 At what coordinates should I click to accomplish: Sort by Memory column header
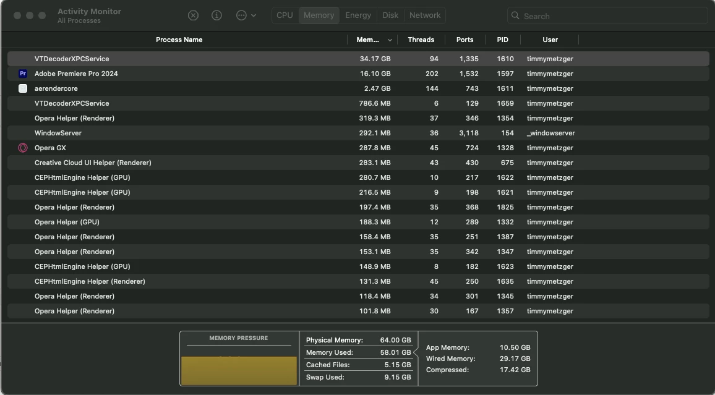[367, 40]
